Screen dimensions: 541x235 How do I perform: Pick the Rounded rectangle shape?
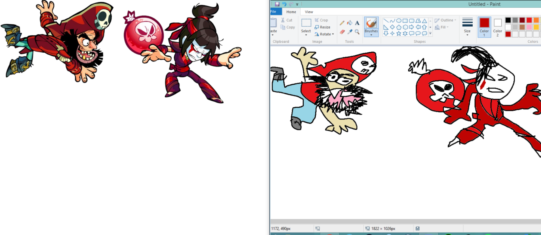click(x=412, y=21)
